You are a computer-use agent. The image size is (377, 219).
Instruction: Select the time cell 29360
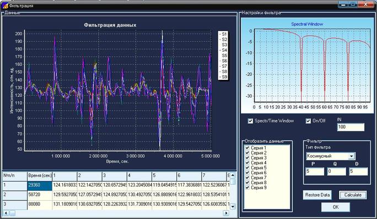pos(40,185)
